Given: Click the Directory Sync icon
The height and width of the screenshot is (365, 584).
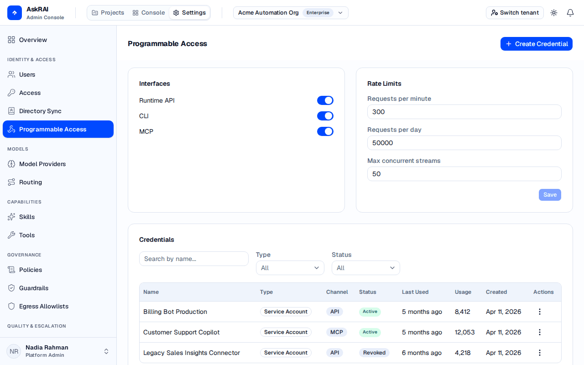Looking at the screenshot, I should (x=11, y=111).
